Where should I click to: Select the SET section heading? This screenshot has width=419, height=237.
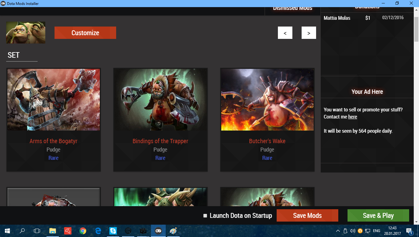click(14, 55)
